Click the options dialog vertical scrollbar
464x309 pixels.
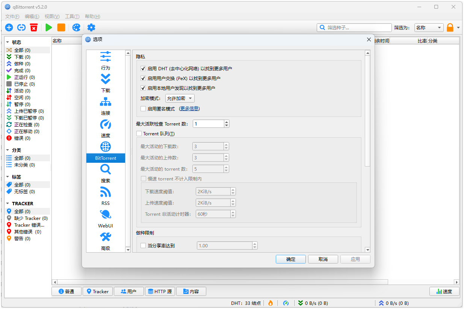[x=367, y=111]
